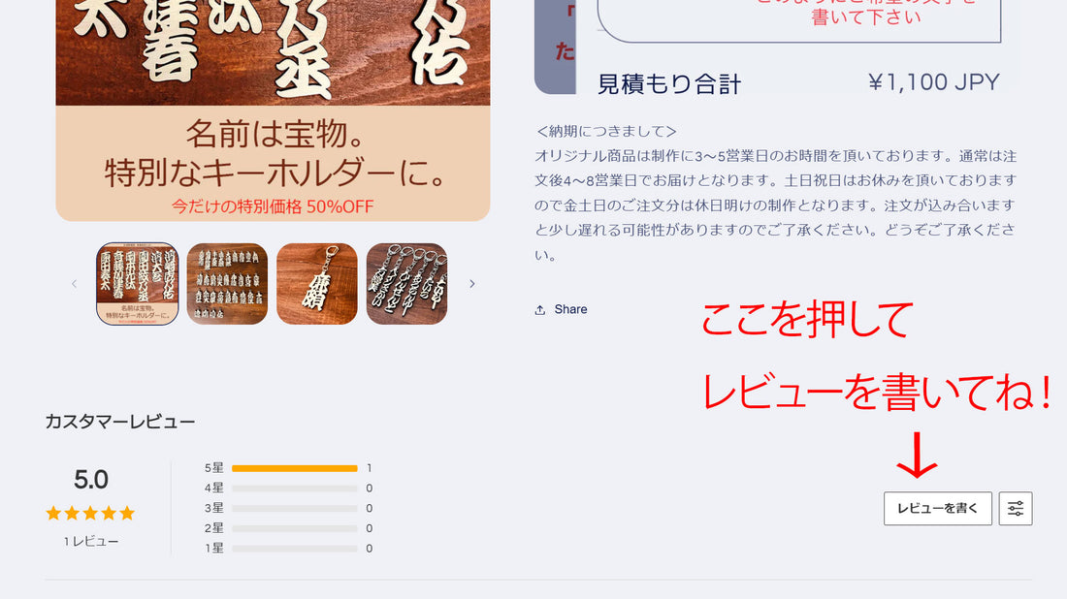This screenshot has height=599, width=1067.
Task: Click the カスタマーレビュー heading
Action: tap(120, 423)
